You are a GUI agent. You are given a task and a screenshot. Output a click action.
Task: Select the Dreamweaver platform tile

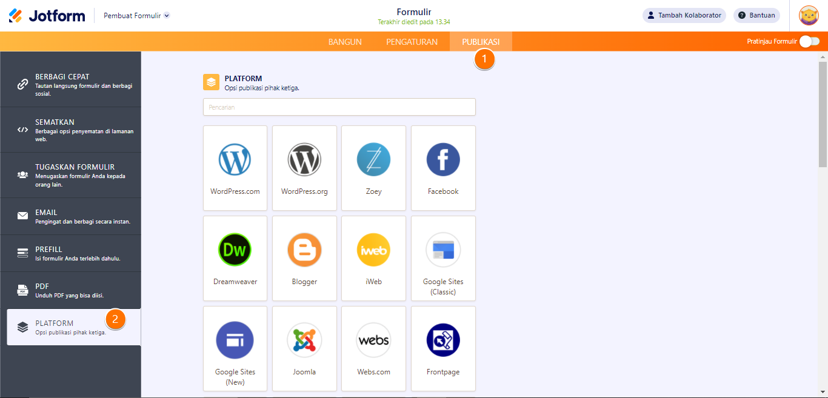235,258
